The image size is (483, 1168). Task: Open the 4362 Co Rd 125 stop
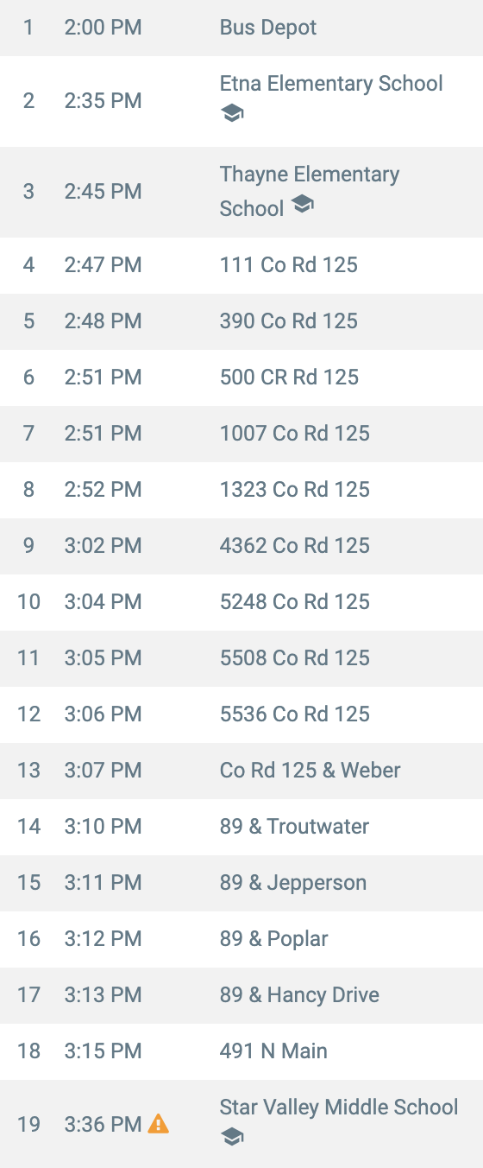click(241, 546)
